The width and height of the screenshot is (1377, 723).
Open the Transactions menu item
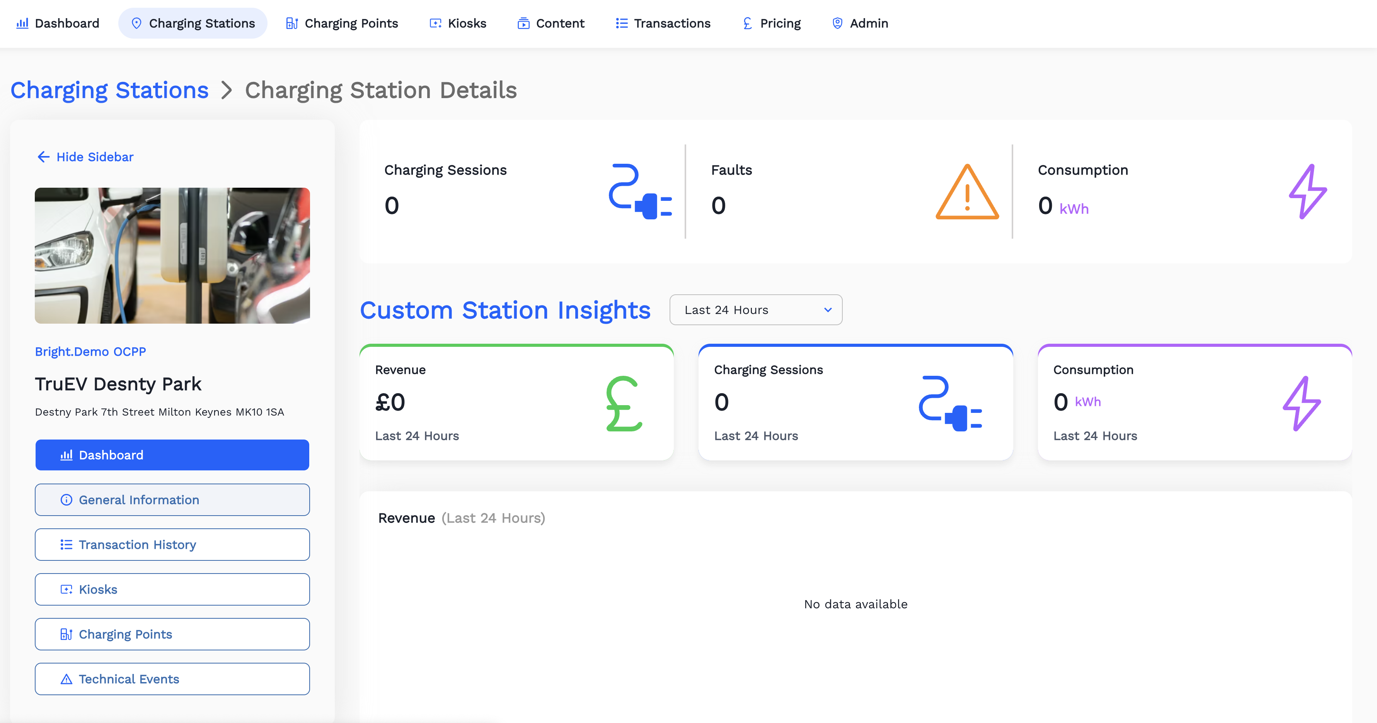point(663,24)
